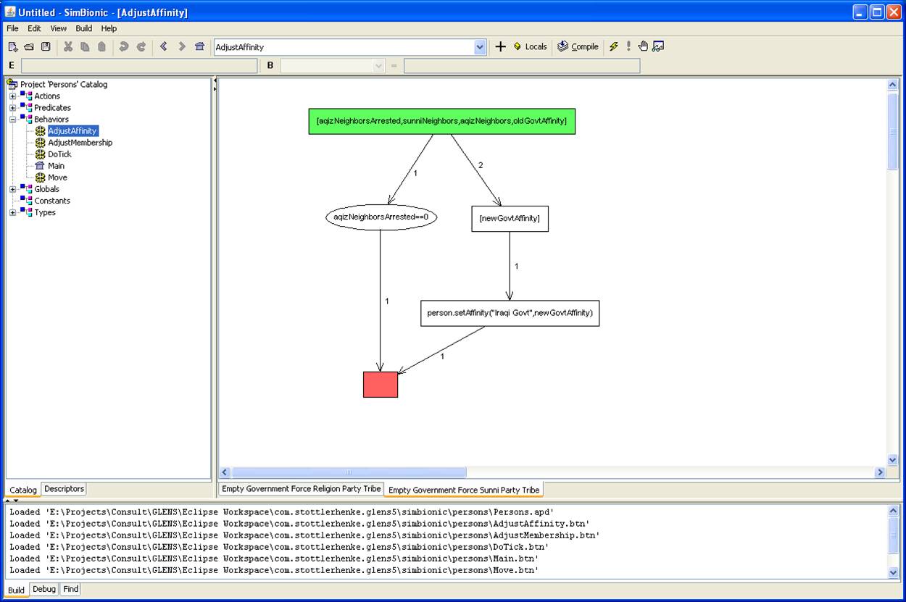This screenshot has width=906, height=602.
Task: Save the project with floppy disk icon
Action: point(46,46)
